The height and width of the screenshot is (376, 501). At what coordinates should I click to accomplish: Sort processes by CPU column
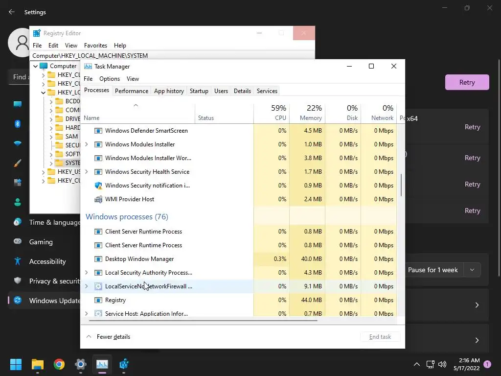coord(272,113)
